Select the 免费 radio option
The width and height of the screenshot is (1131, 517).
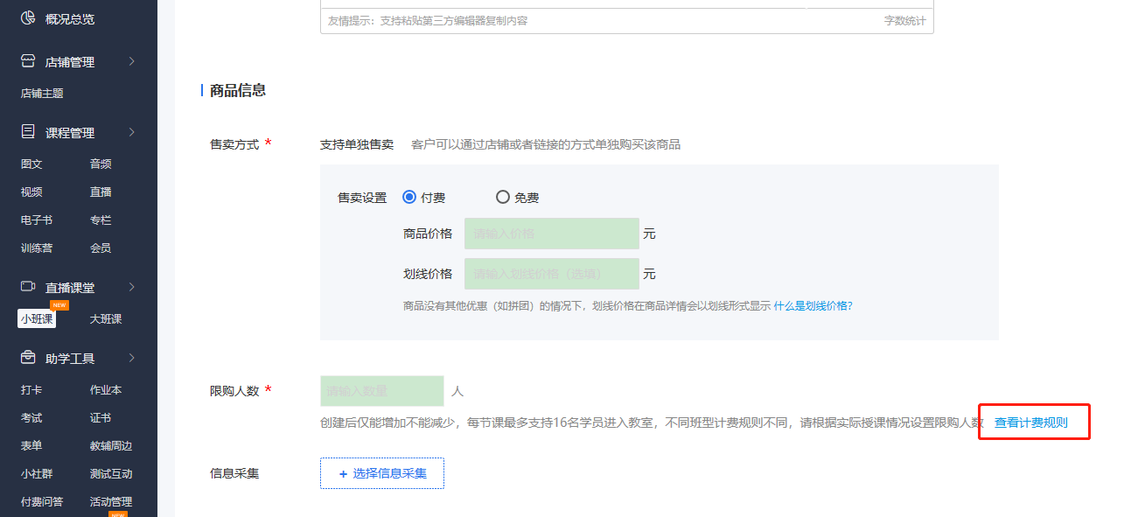click(502, 197)
